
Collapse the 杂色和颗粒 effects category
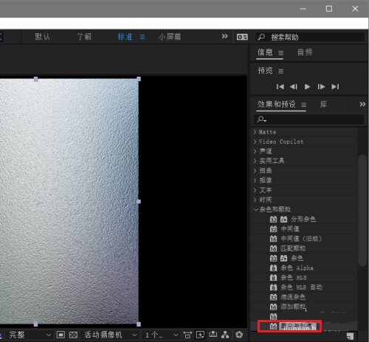[305, 209]
